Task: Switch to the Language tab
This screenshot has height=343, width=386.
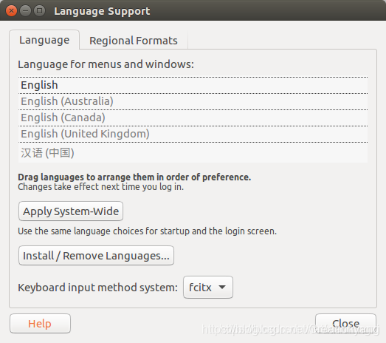Action: [x=44, y=40]
